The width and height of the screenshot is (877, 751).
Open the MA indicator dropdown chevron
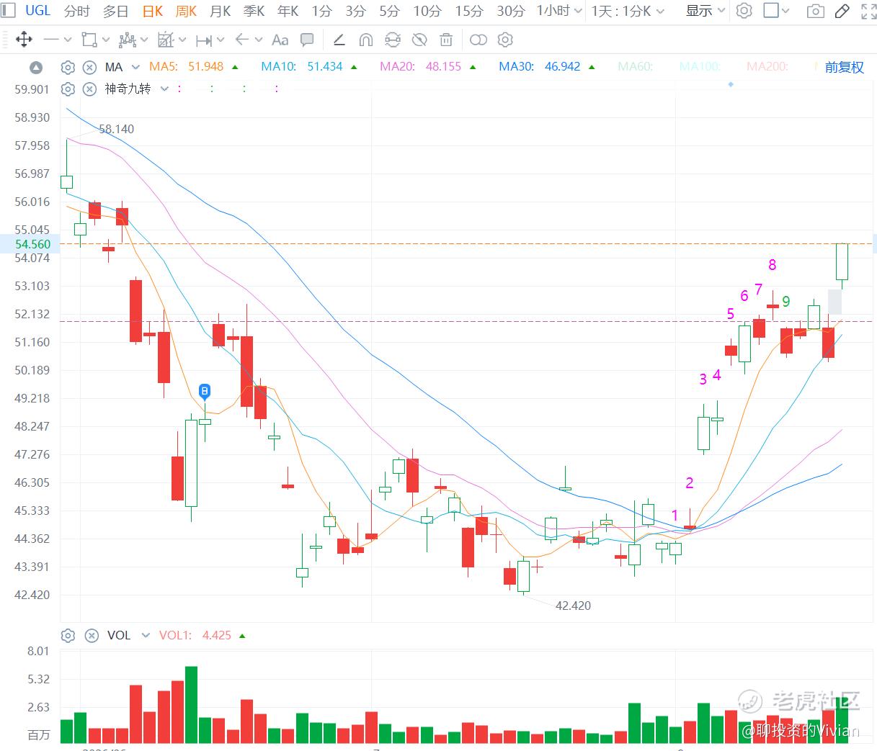point(136,67)
